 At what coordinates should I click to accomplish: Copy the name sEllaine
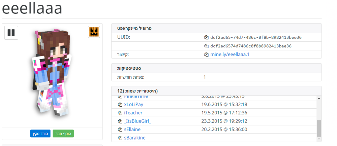tap(120, 130)
